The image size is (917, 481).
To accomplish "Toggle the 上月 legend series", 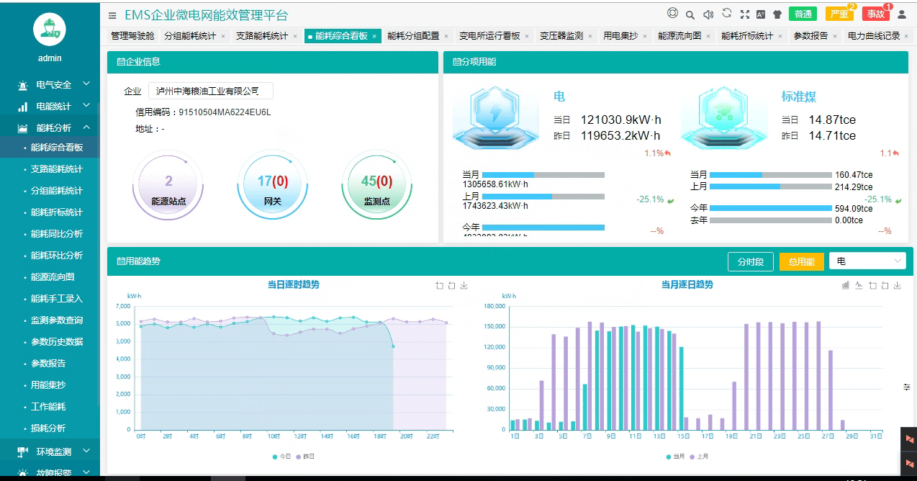I will tap(698, 457).
